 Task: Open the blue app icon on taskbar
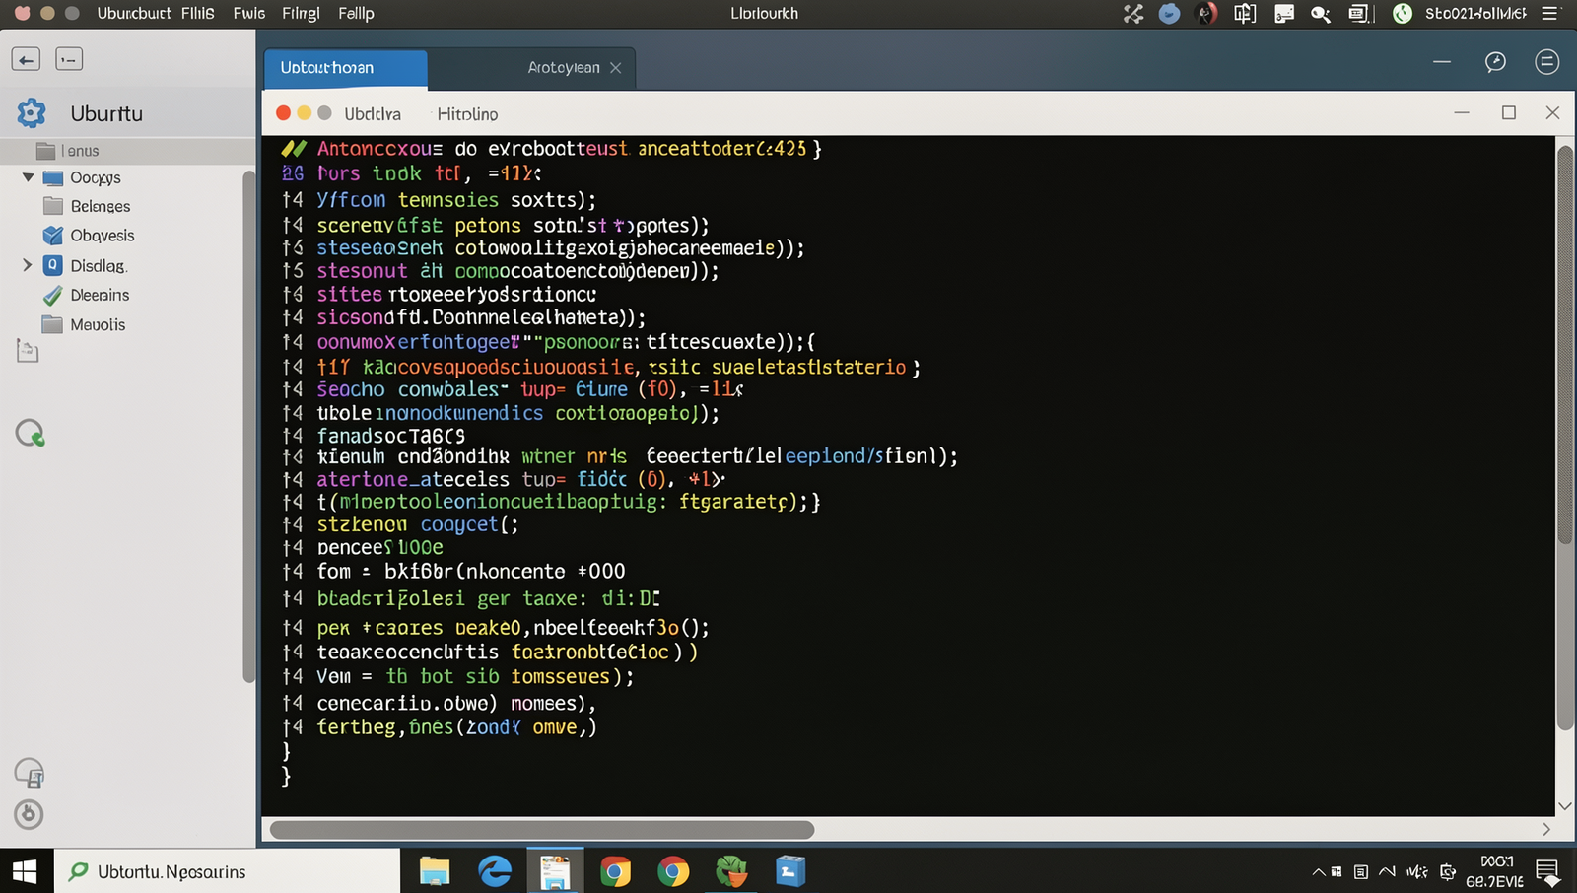coord(790,871)
